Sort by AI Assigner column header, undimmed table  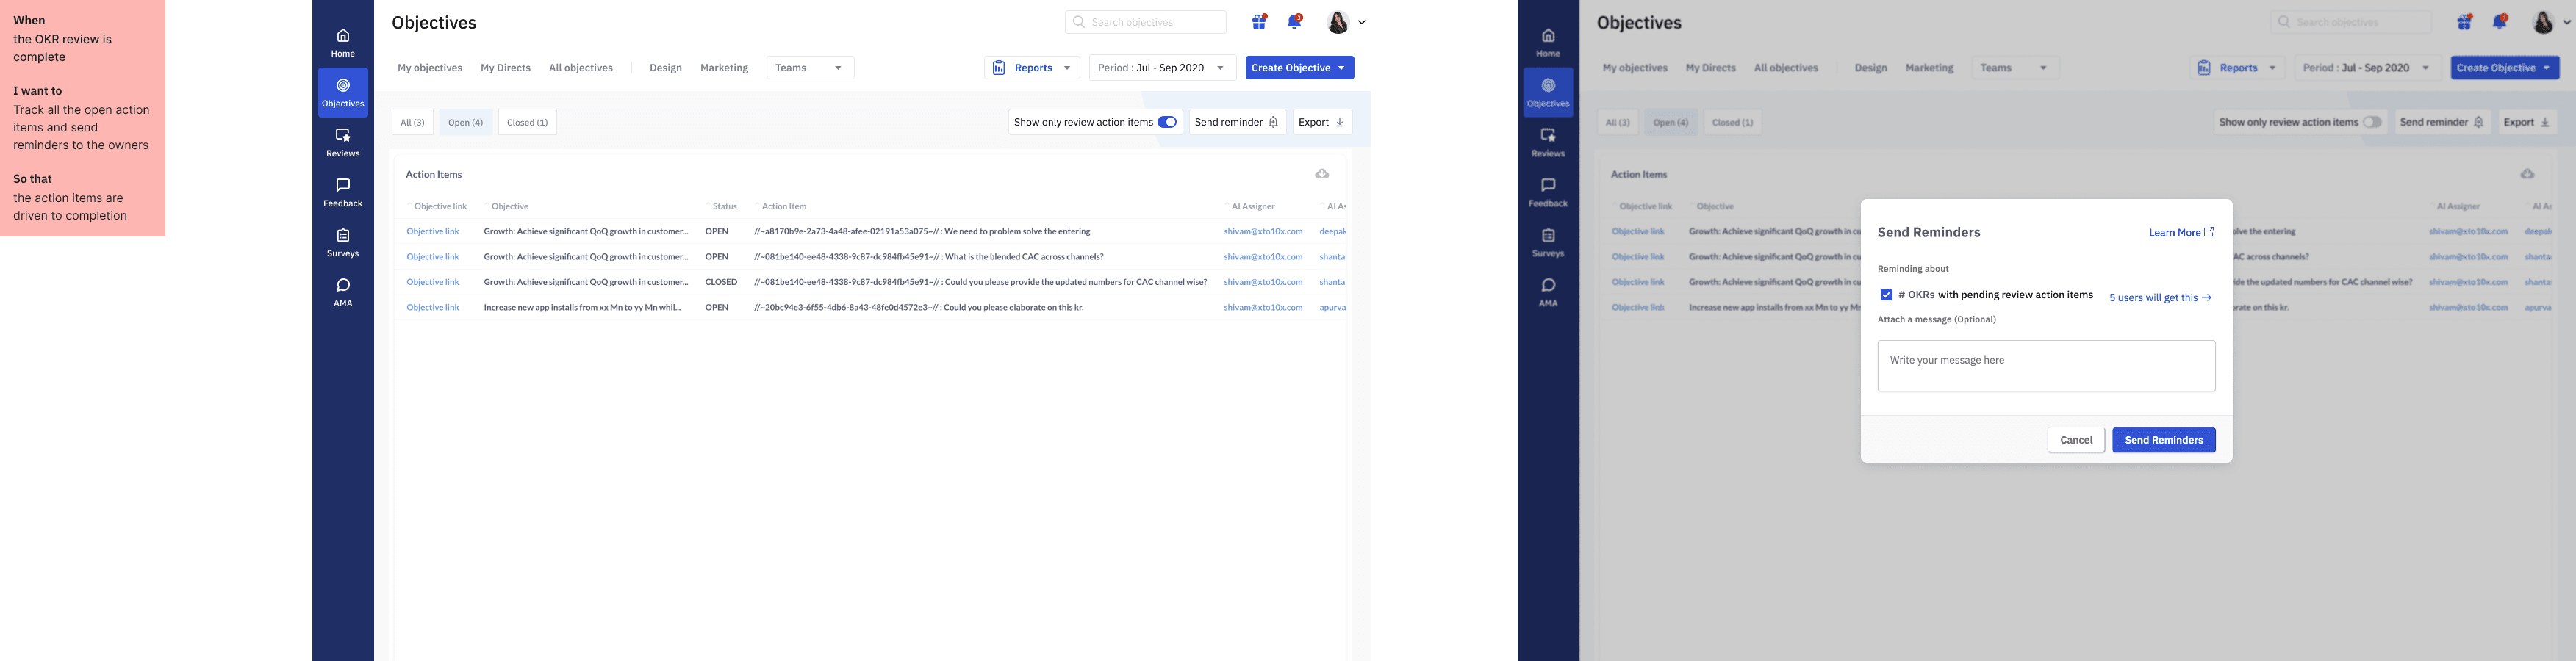[x=1252, y=206]
